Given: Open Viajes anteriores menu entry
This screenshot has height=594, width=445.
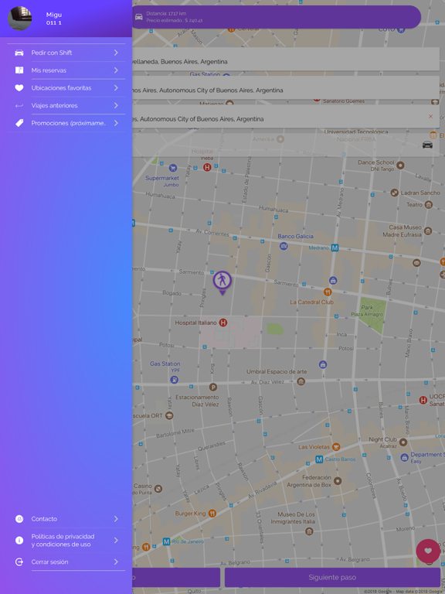Looking at the screenshot, I should 66,105.
